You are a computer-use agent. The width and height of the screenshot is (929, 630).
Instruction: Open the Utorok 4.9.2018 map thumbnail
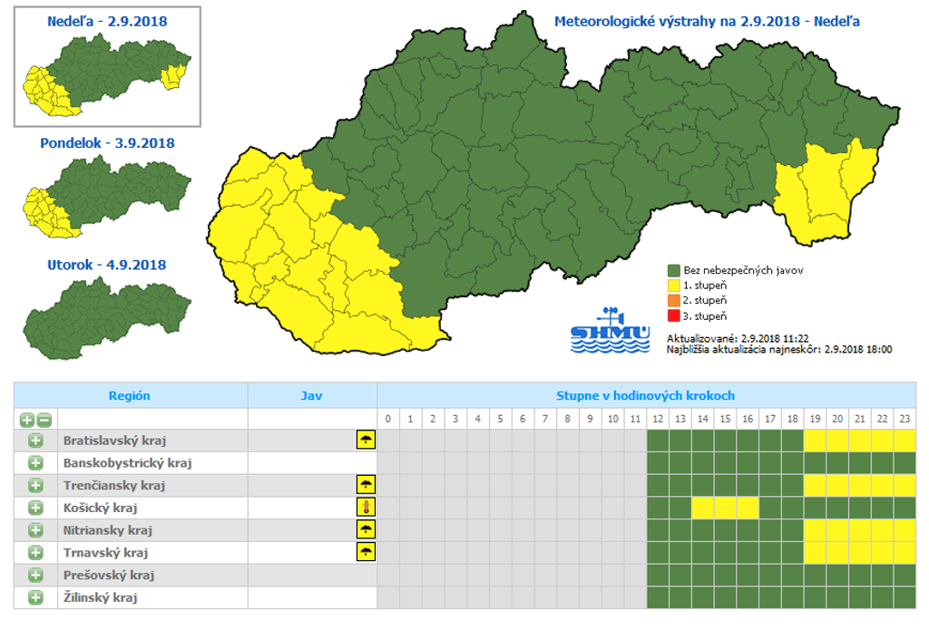pos(107,314)
